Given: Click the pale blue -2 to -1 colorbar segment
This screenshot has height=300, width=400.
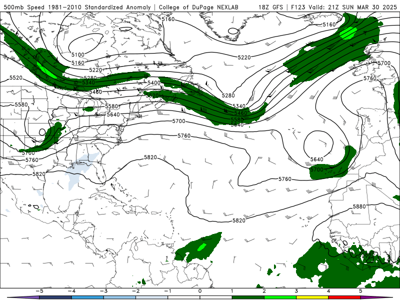Looking at the screenshot, I should click(152, 297).
